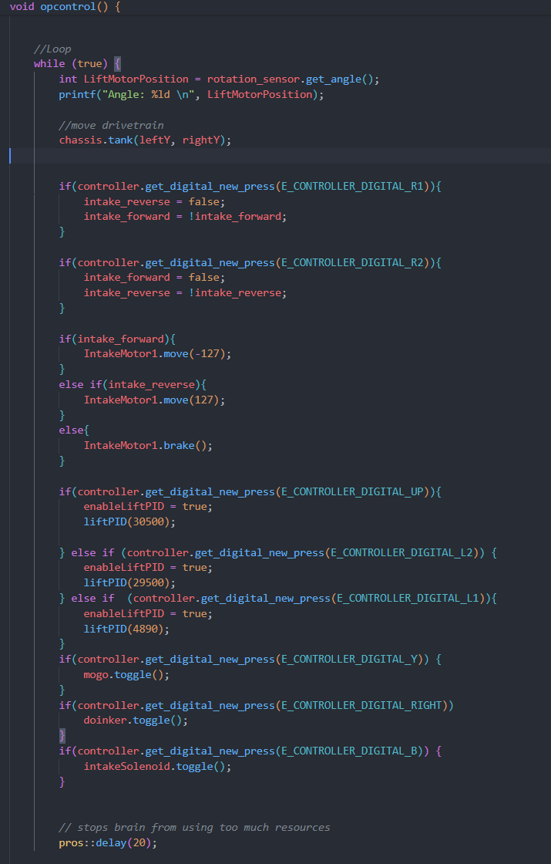Click rotation_sensor in the LiftMotorPosition declaration

tap(254, 79)
